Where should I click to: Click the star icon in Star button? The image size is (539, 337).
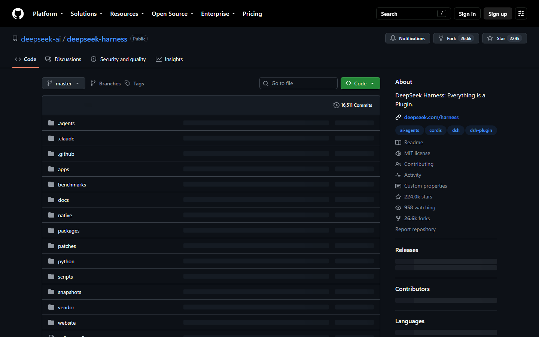[x=490, y=39]
